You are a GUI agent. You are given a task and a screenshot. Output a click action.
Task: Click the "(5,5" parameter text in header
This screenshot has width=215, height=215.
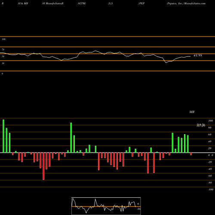pos(111,3)
